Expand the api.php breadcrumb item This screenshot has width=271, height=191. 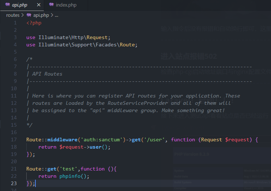41,15
